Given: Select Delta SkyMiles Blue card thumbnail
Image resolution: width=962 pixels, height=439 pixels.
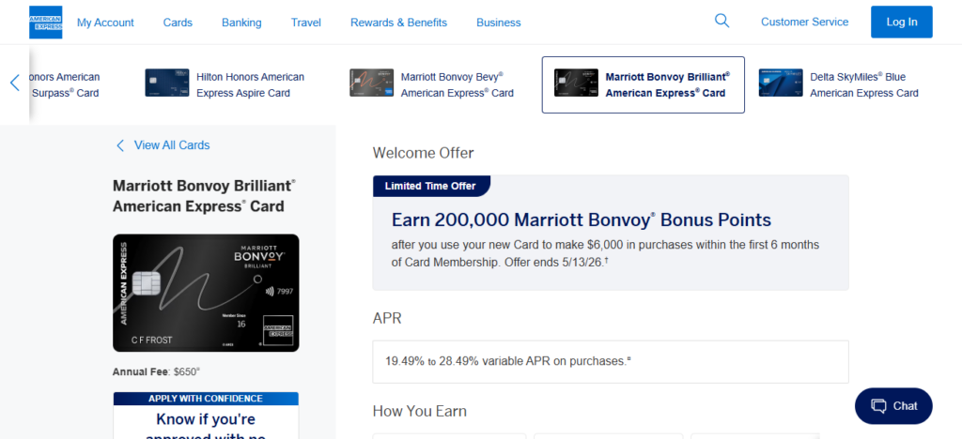Looking at the screenshot, I should coord(781,83).
